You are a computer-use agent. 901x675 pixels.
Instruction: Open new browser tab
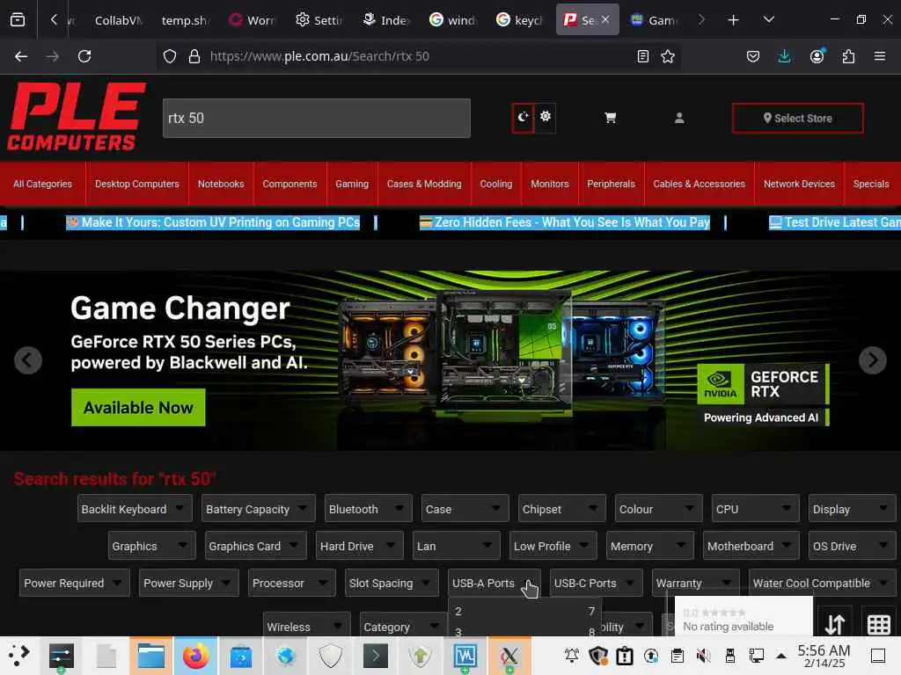(733, 20)
